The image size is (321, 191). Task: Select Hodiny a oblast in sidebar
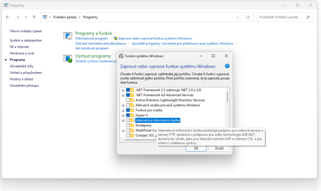(x=21, y=79)
